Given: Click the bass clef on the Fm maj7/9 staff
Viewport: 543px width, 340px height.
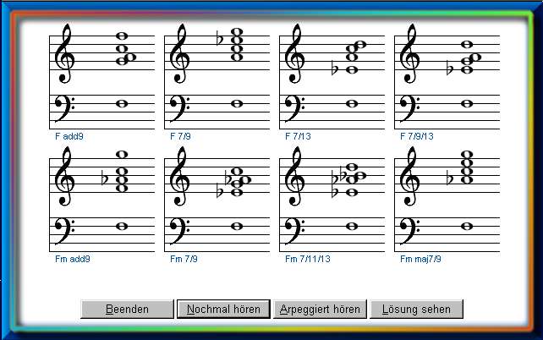Looking at the screenshot, I should (x=409, y=228).
